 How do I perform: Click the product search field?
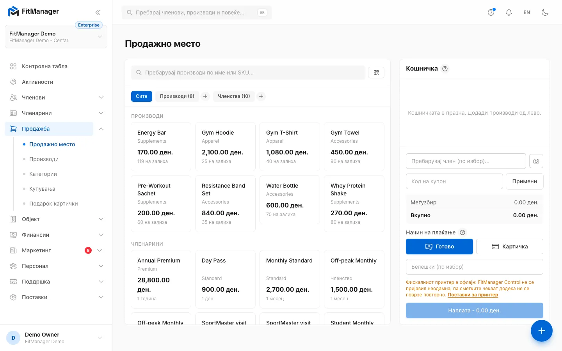pos(248,73)
